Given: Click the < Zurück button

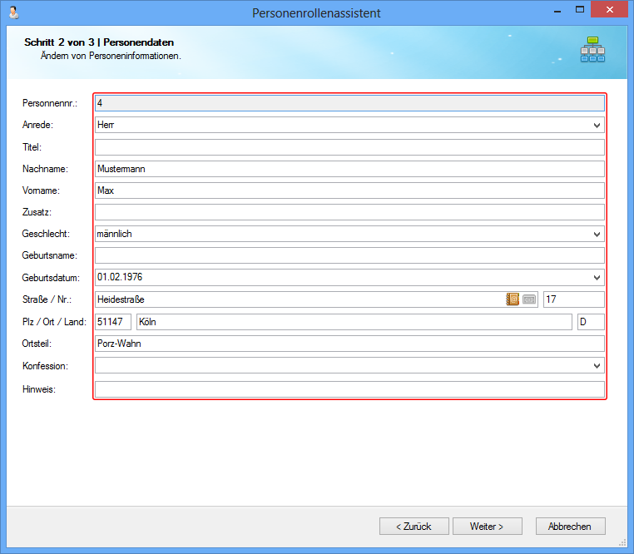Looking at the screenshot, I should [414, 526].
